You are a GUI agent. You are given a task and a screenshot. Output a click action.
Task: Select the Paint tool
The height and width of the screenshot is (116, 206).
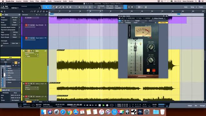(60, 7)
